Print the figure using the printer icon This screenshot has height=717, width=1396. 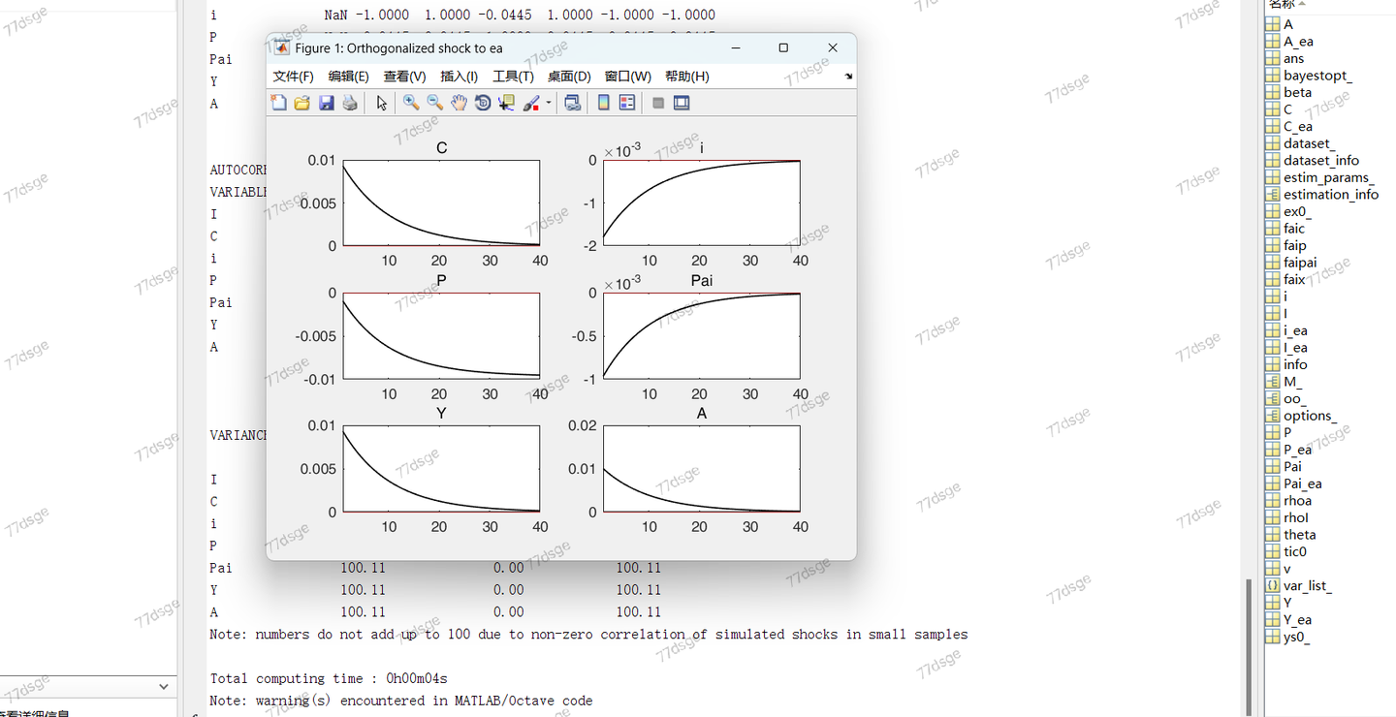click(350, 103)
